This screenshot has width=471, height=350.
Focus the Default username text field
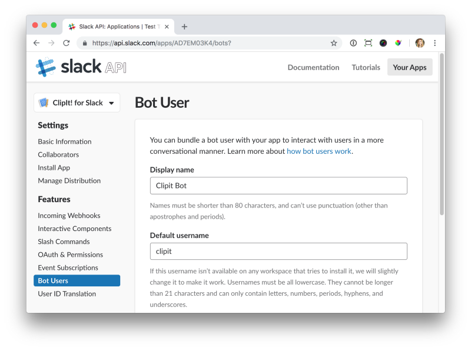pyautogui.click(x=278, y=251)
